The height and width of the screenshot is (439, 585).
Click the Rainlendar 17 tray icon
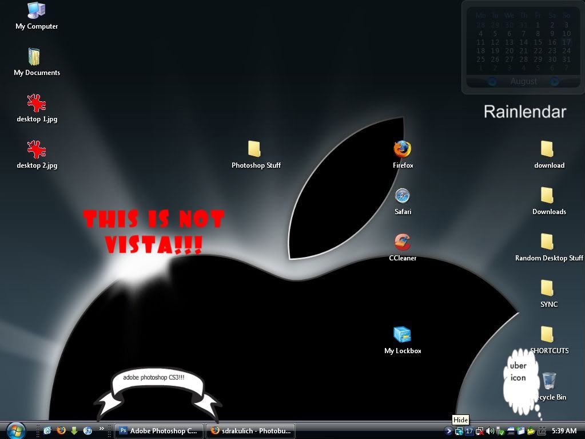(x=469, y=431)
